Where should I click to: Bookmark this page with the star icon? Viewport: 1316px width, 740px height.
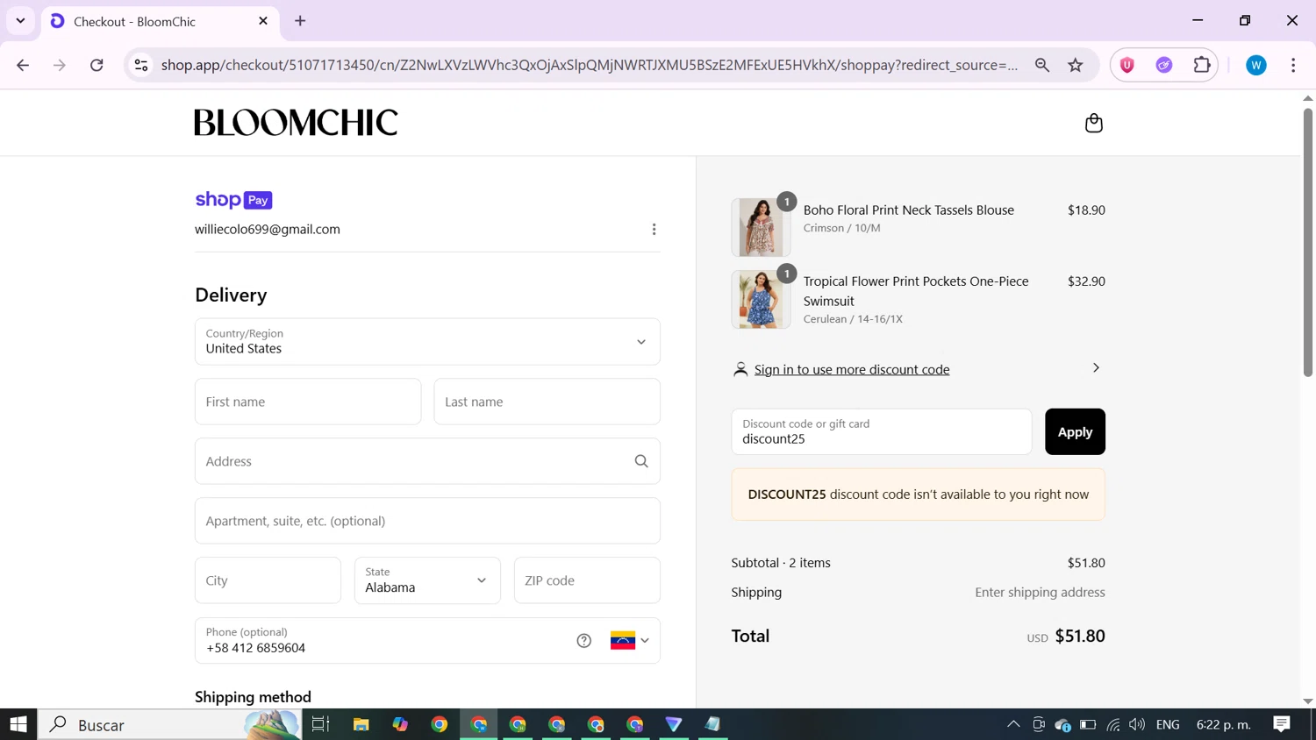coord(1076,65)
